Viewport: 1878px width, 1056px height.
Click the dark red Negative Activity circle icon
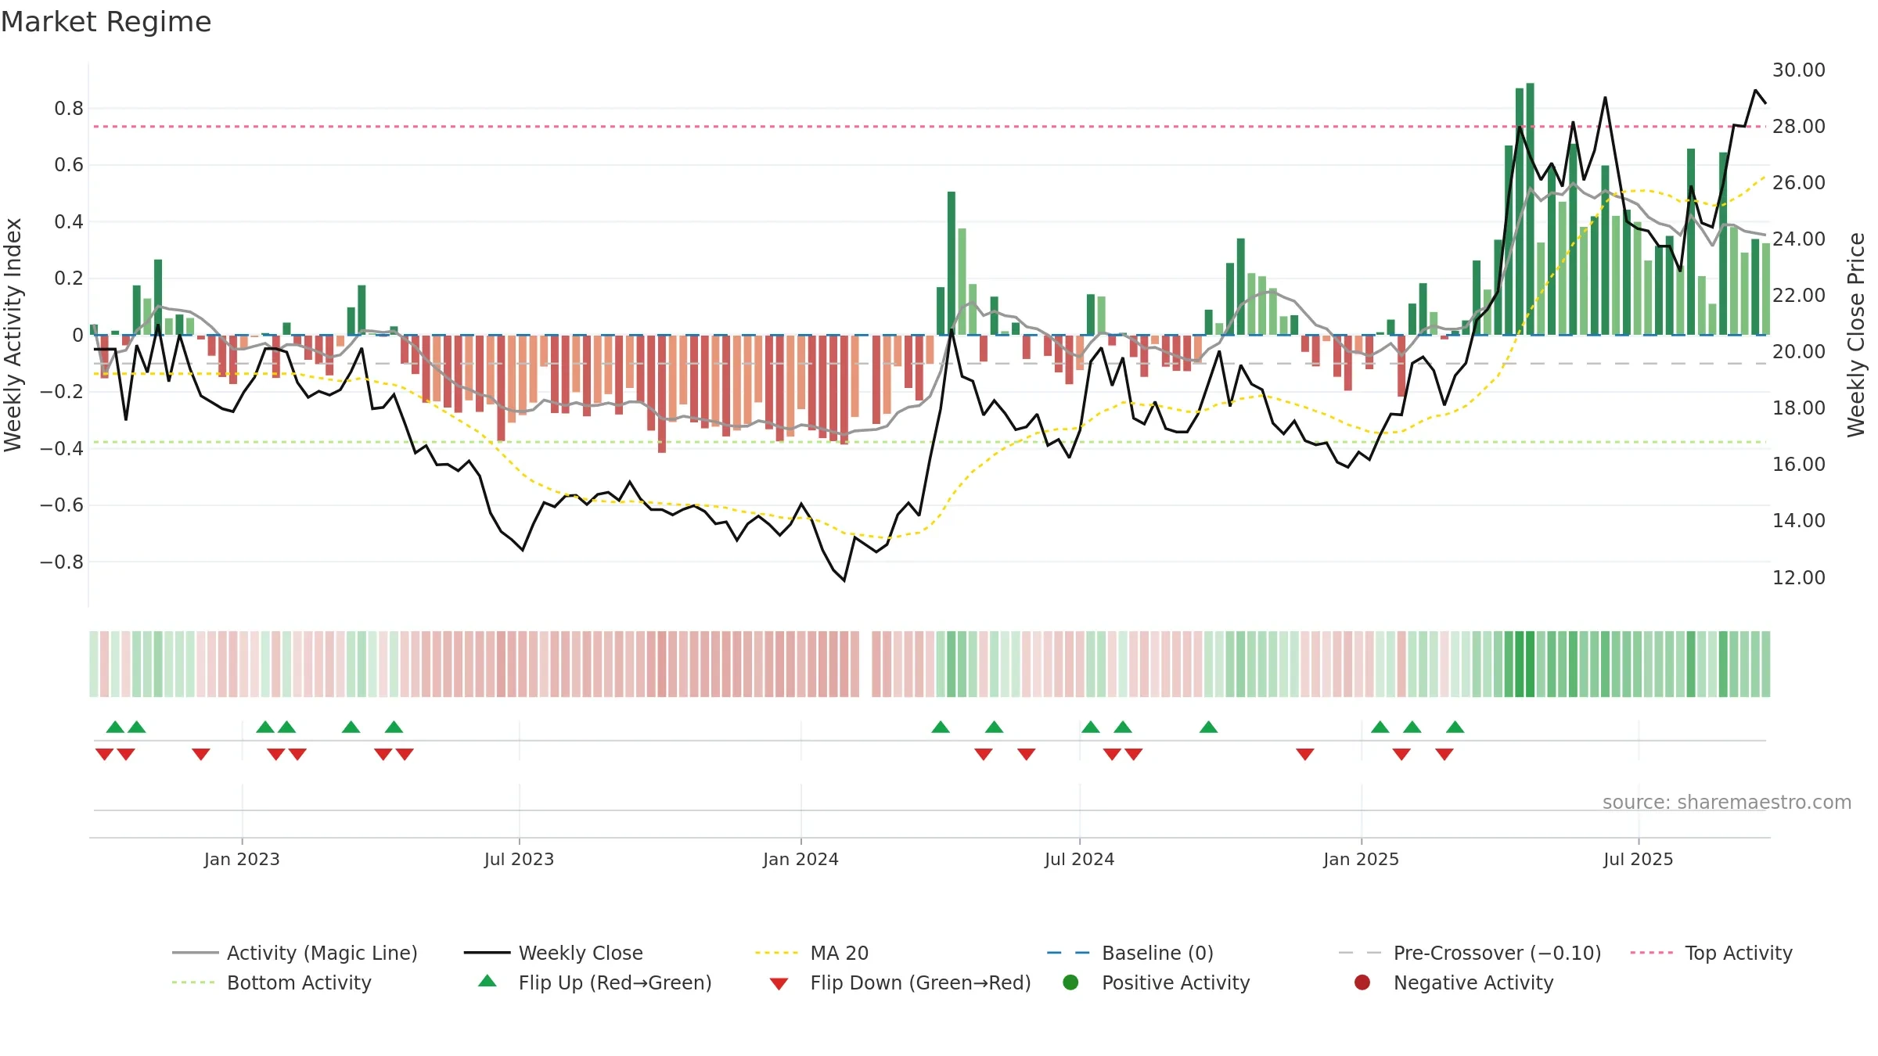pos(1362,982)
